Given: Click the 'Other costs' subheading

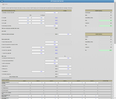Looking at the screenshot, I should click(x=4, y=56).
